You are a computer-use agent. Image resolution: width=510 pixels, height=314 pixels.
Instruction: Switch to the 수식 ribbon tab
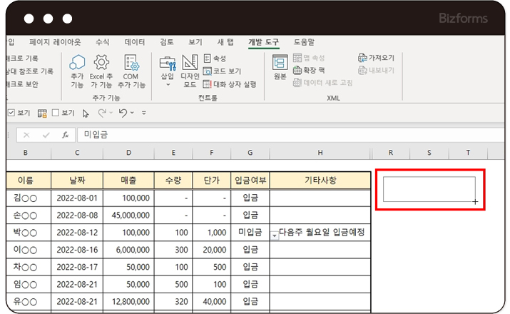tap(103, 42)
